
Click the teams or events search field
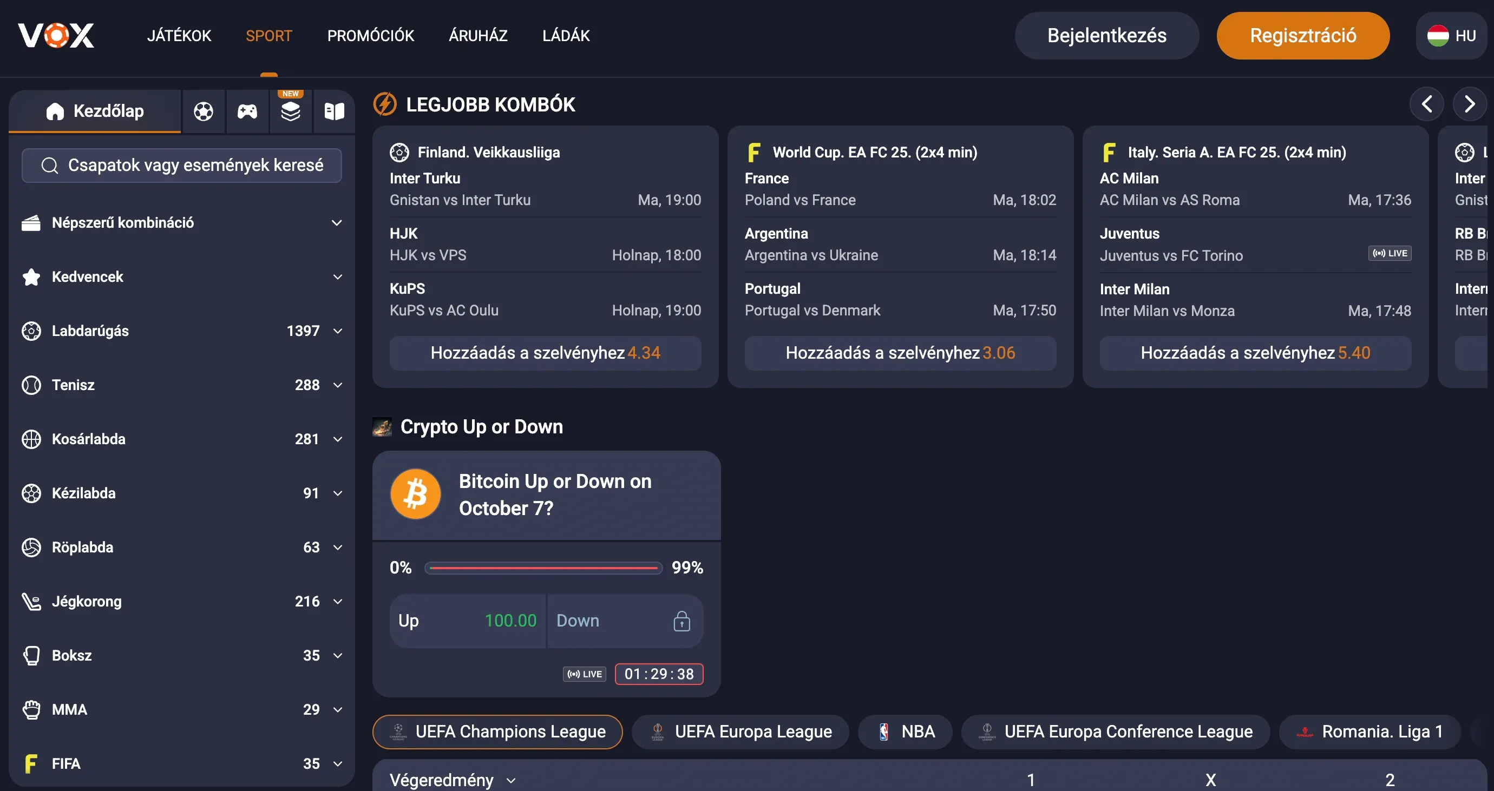coord(181,166)
